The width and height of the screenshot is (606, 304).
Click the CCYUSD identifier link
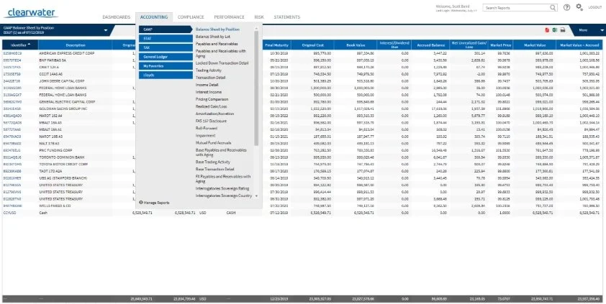(9, 213)
